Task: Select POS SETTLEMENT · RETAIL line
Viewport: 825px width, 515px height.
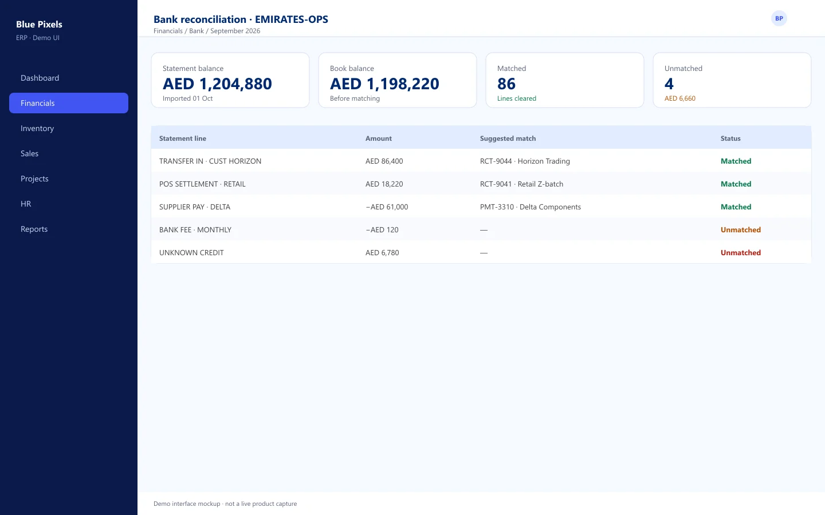Action: (481, 184)
